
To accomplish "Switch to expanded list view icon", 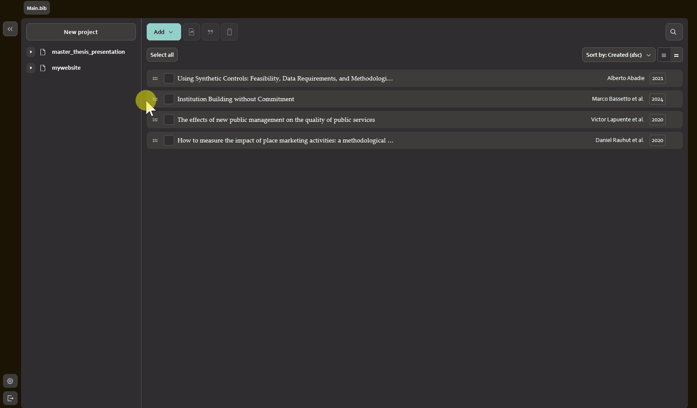I will 676,55.
